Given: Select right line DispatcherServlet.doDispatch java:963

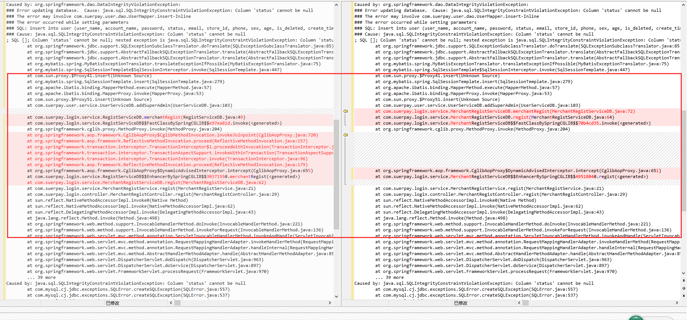Looking at the screenshot, I should tap(493, 260).
